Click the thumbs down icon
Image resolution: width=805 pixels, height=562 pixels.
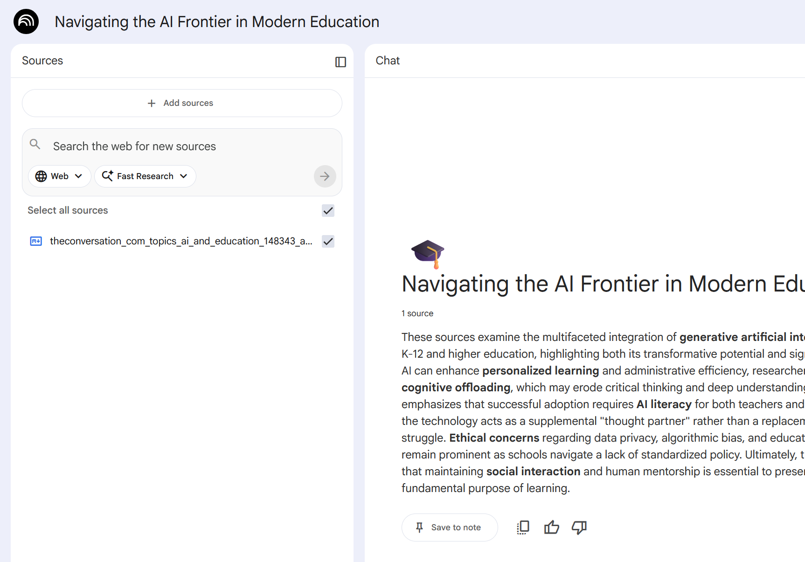coord(579,527)
